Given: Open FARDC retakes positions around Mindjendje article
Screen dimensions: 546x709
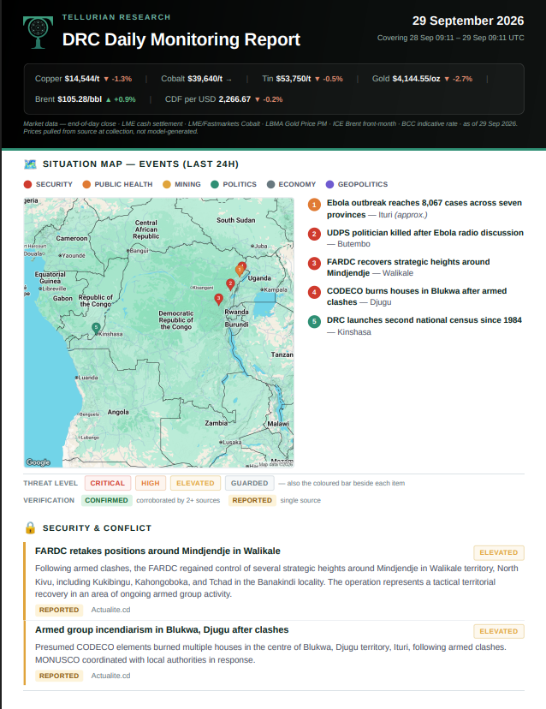Looking at the screenshot, I should click(157, 551).
